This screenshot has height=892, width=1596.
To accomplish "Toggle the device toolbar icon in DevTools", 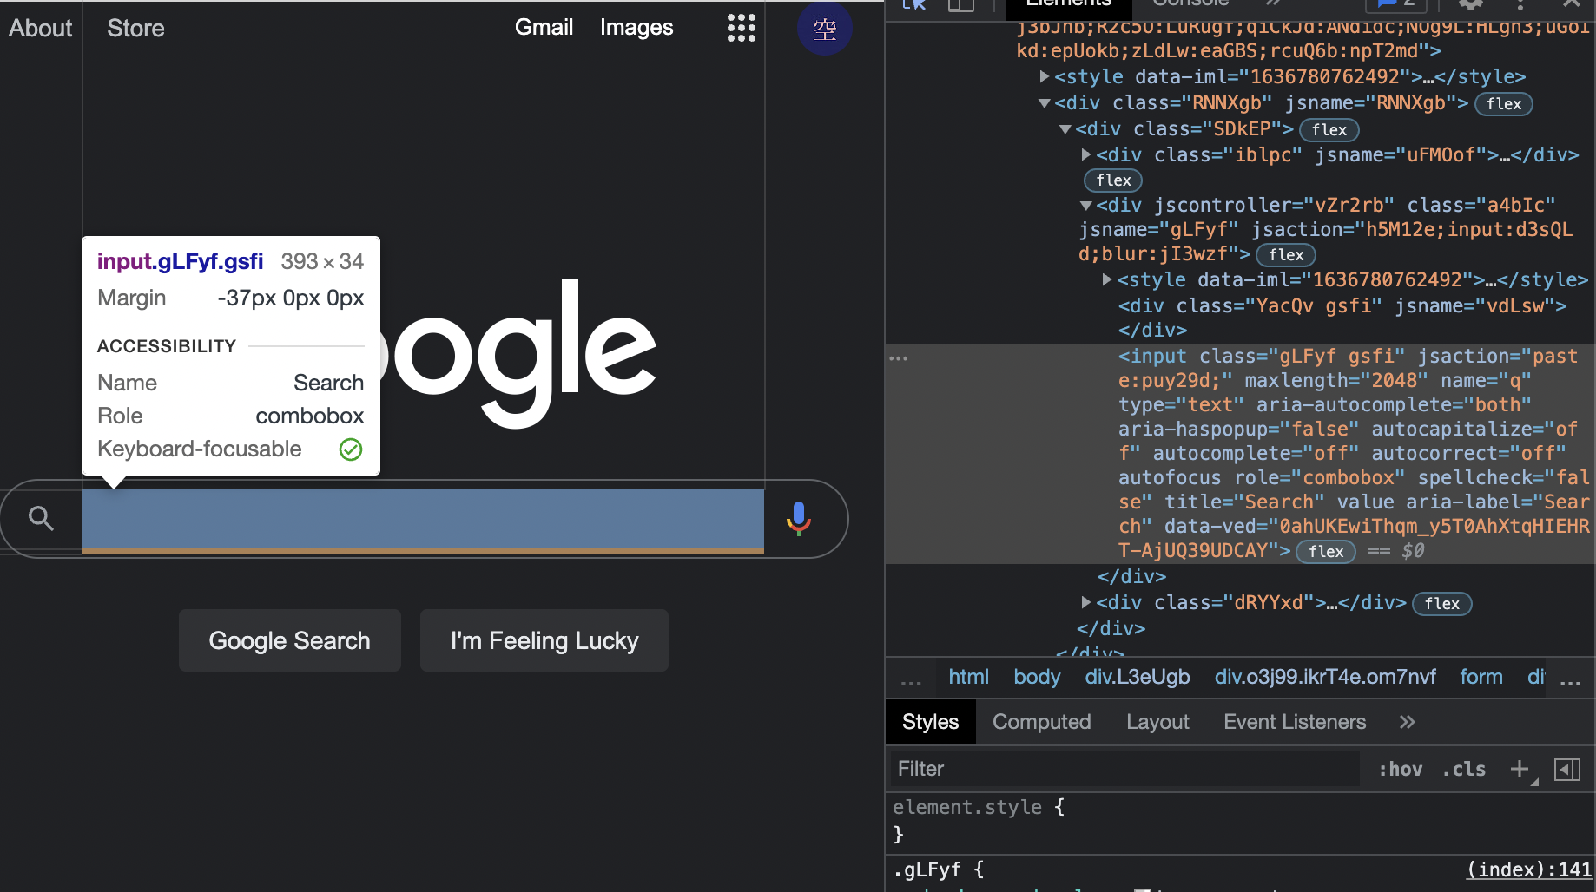I will point(960,4).
